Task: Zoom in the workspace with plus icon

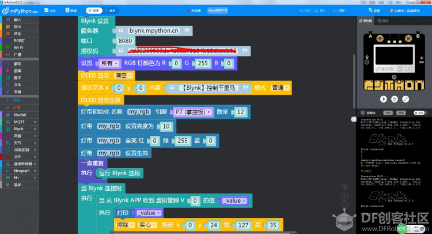Action: tap(344, 197)
